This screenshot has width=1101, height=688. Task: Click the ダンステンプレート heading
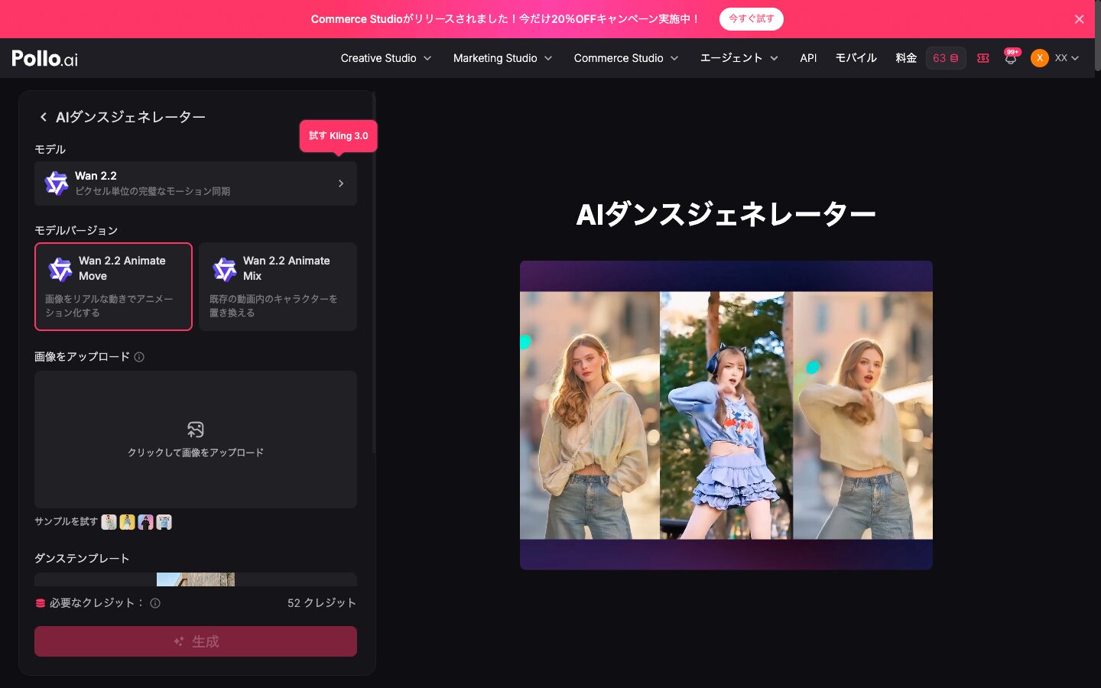pyautogui.click(x=82, y=559)
